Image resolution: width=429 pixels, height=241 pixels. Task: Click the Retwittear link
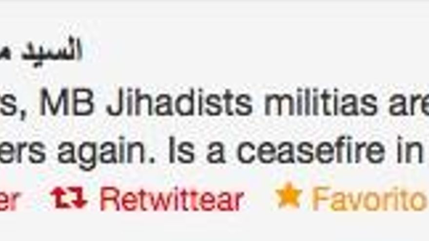(x=172, y=199)
